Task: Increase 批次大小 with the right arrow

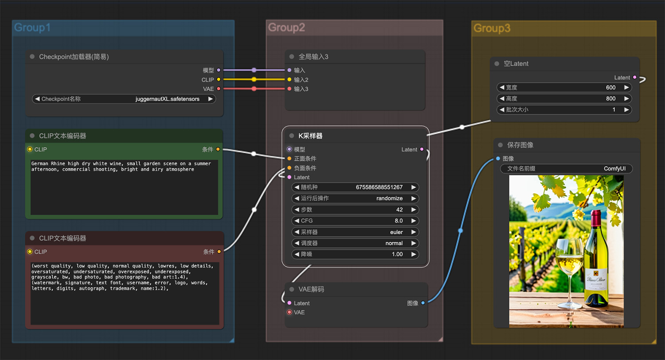Action: (626, 109)
